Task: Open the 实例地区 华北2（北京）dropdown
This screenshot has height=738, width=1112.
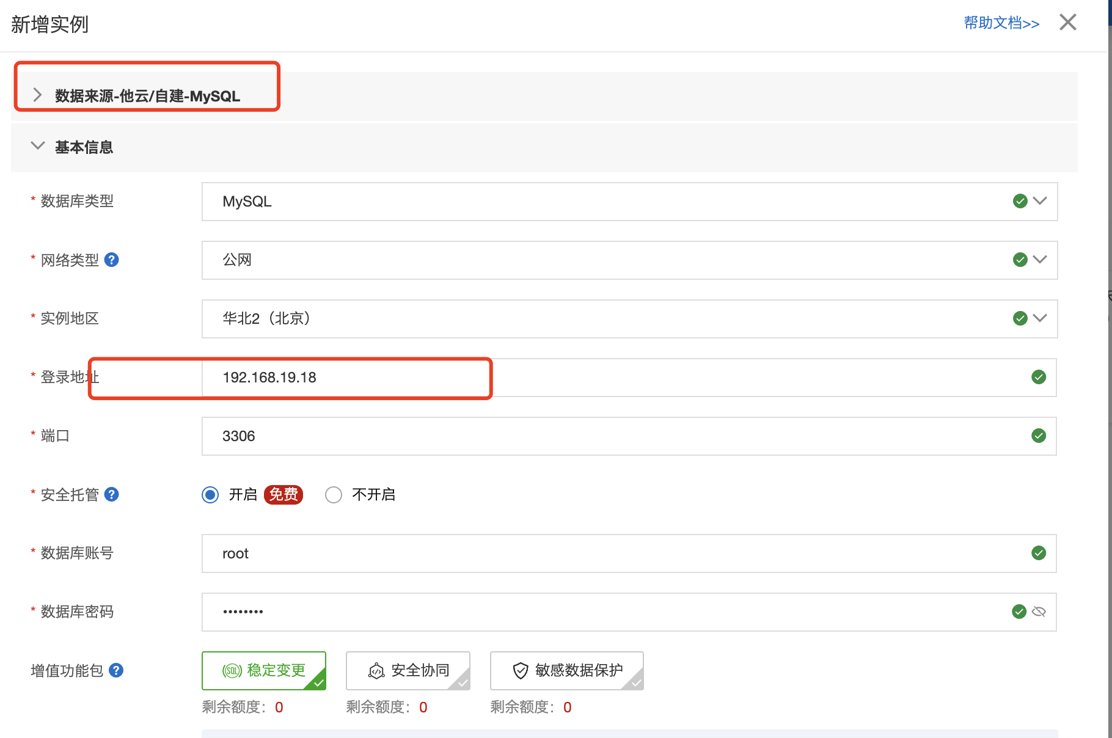Action: (x=629, y=319)
